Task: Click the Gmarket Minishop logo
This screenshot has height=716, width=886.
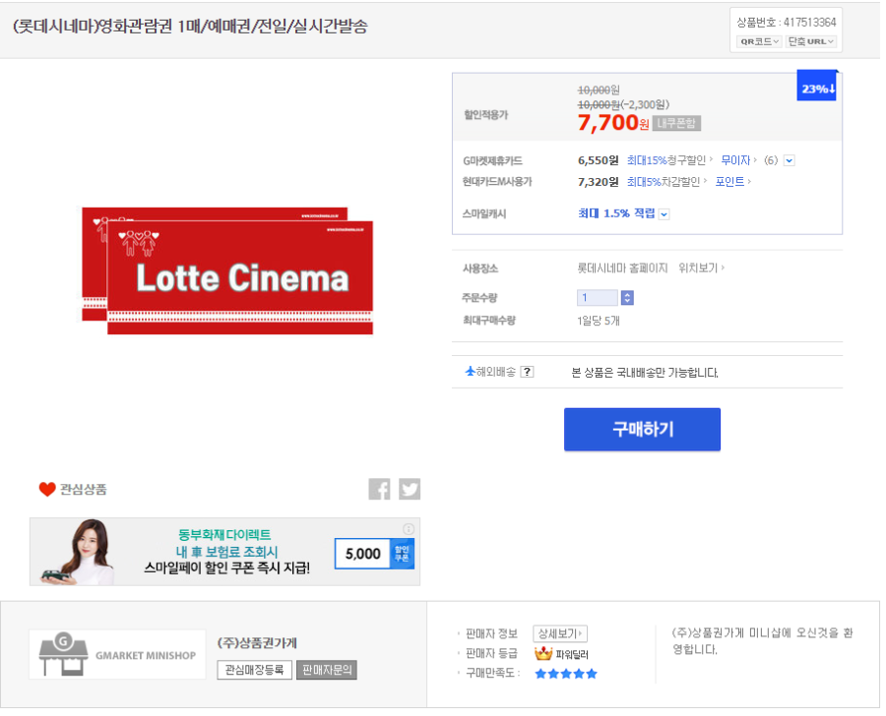Action: click(x=117, y=654)
